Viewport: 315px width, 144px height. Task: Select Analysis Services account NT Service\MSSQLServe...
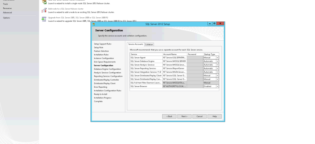[x=175, y=65]
